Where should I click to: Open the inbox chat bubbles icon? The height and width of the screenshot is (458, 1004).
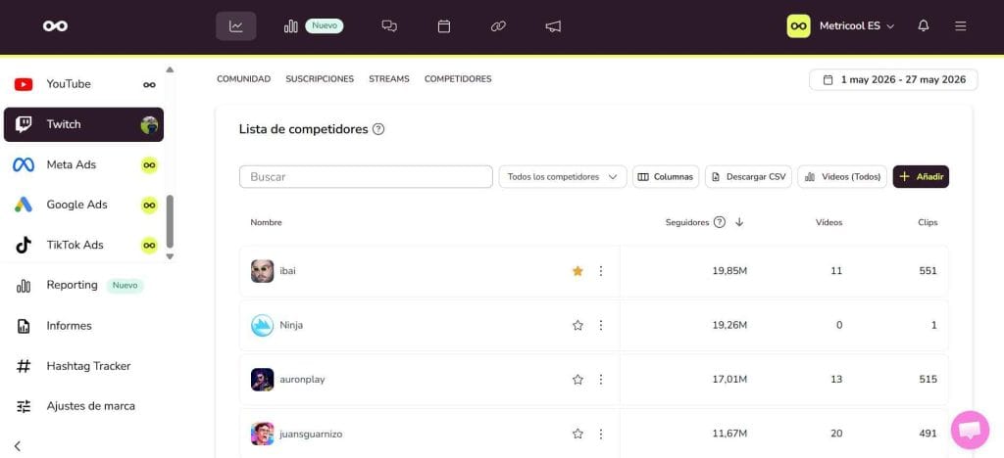(x=389, y=26)
